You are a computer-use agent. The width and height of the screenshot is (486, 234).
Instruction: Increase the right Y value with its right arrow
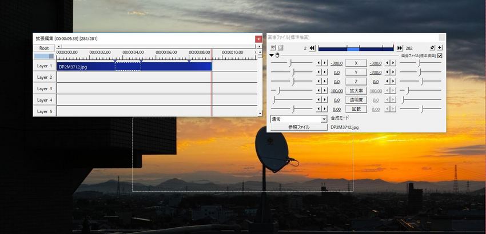(x=393, y=72)
